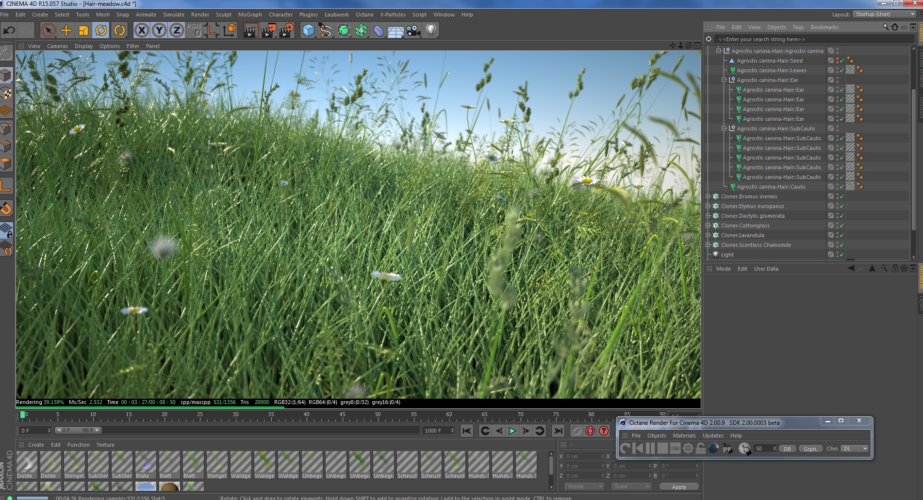Open the blue Bend deformer icon
Image resolution: width=923 pixels, height=500 pixels.
pos(379,31)
